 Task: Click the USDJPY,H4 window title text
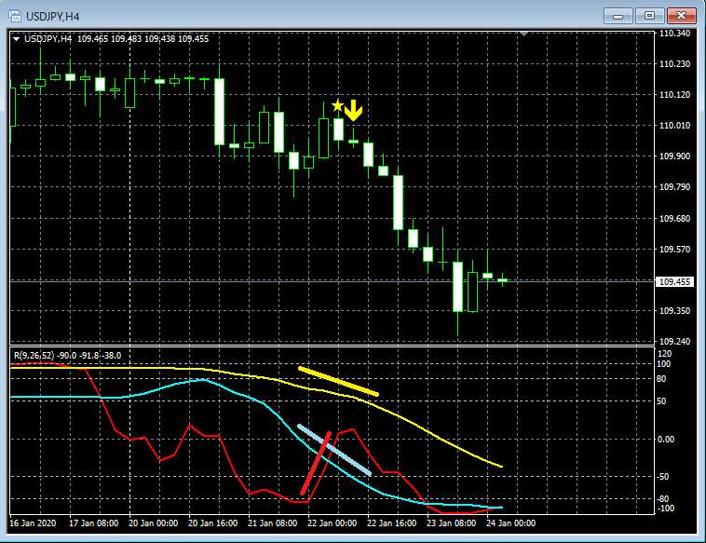click(53, 17)
